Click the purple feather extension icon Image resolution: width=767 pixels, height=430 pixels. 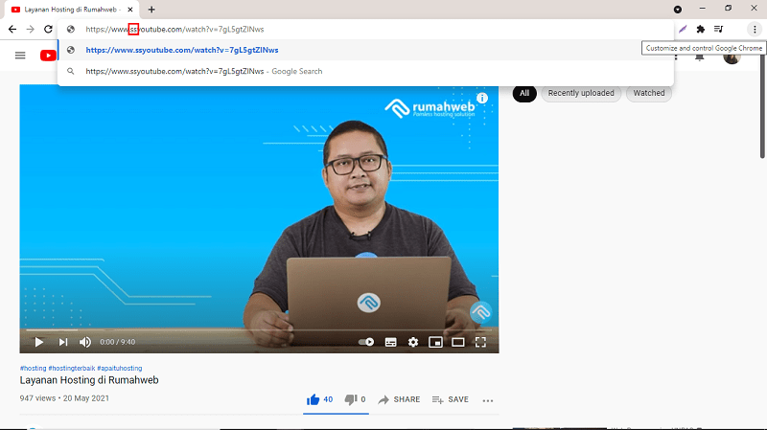tap(683, 30)
